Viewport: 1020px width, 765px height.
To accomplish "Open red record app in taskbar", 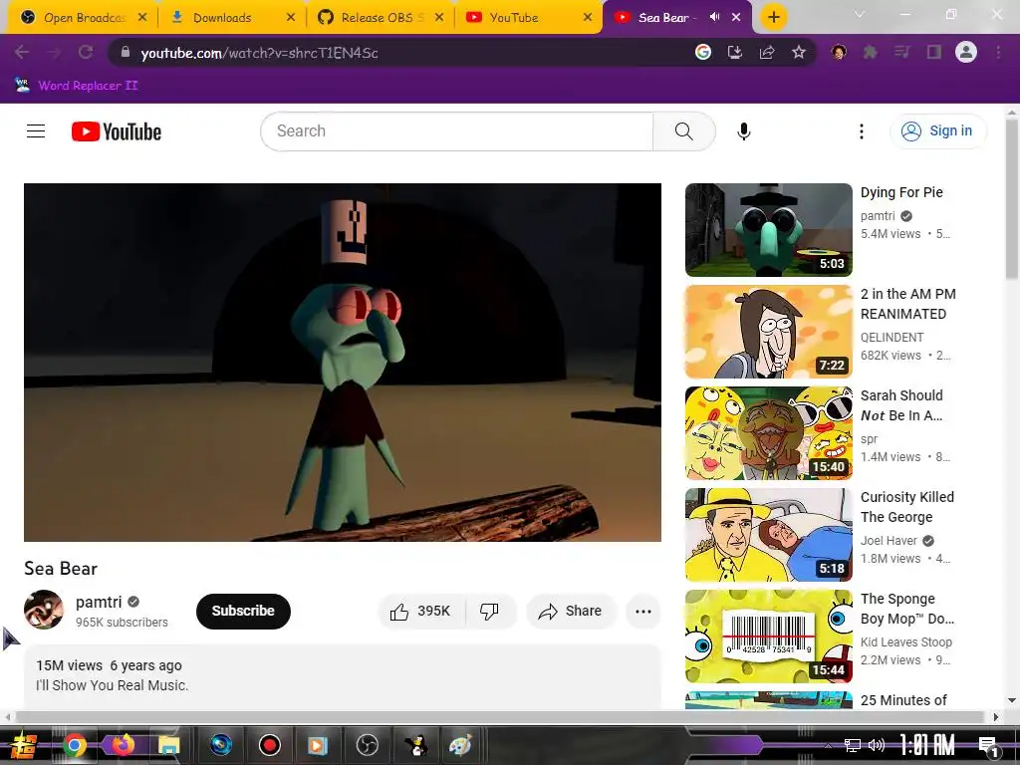I will click(269, 745).
